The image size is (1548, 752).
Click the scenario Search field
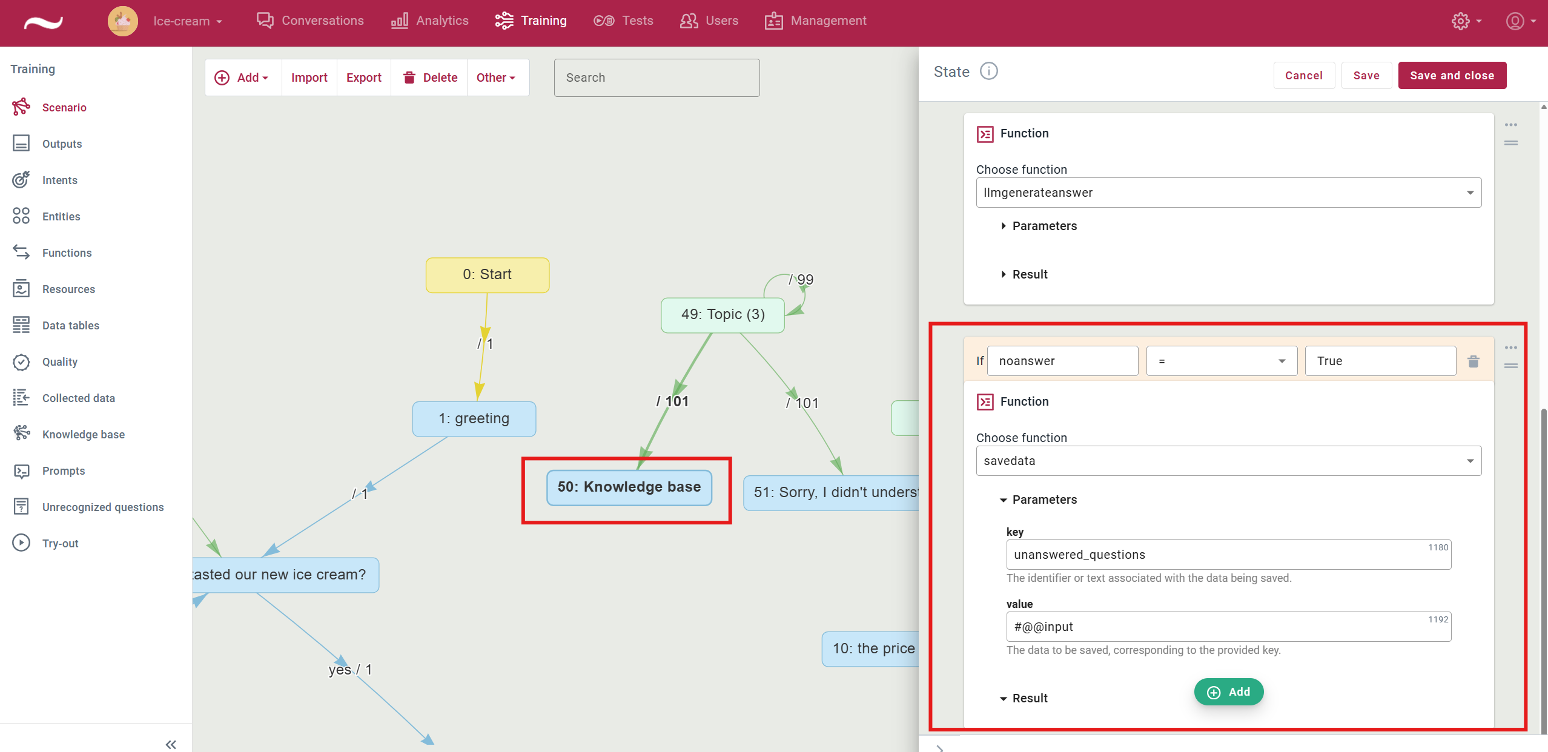click(x=657, y=78)
